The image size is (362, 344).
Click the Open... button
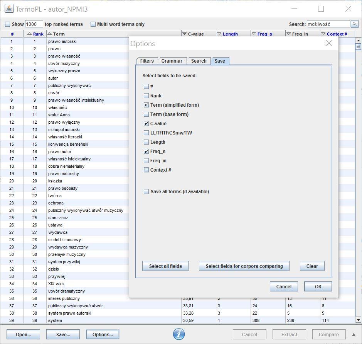[23, 334]
